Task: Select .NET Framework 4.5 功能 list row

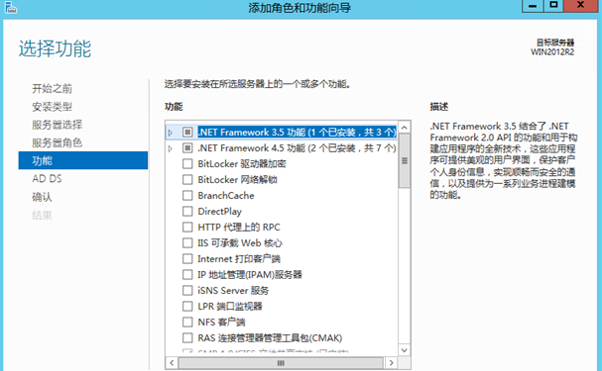Action: click(283, 147)
